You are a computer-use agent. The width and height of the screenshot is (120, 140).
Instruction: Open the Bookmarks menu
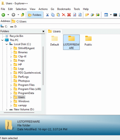(64, 9)
